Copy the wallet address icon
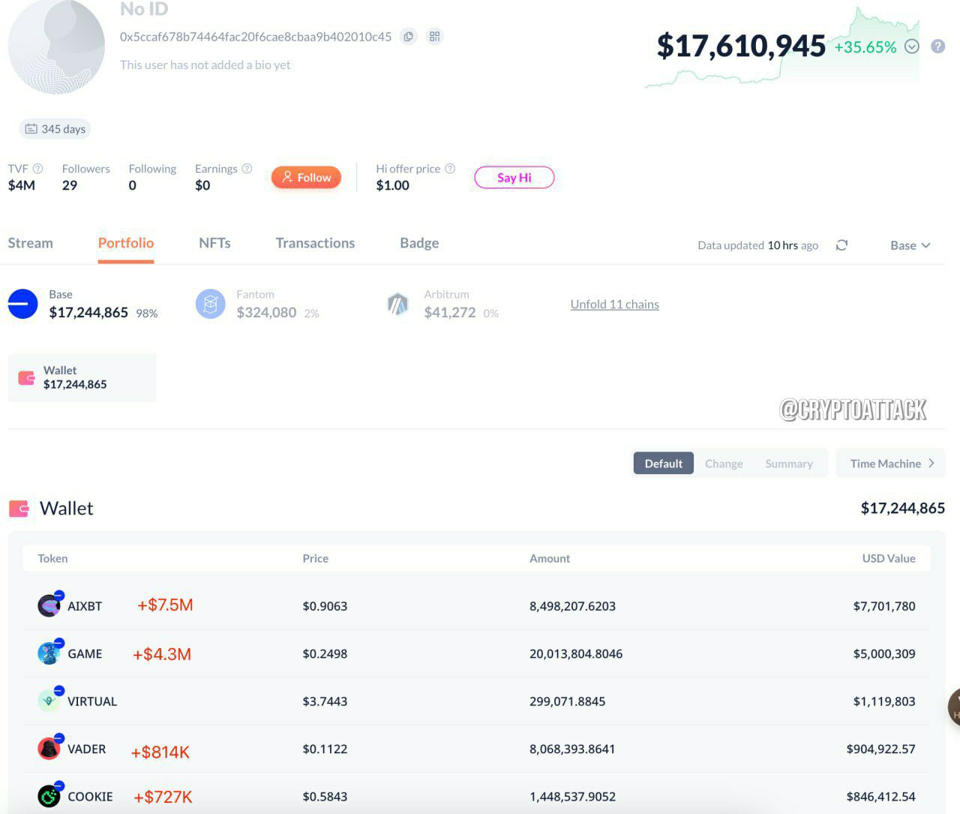Viewport: 960px width, 814px height. 408,36
